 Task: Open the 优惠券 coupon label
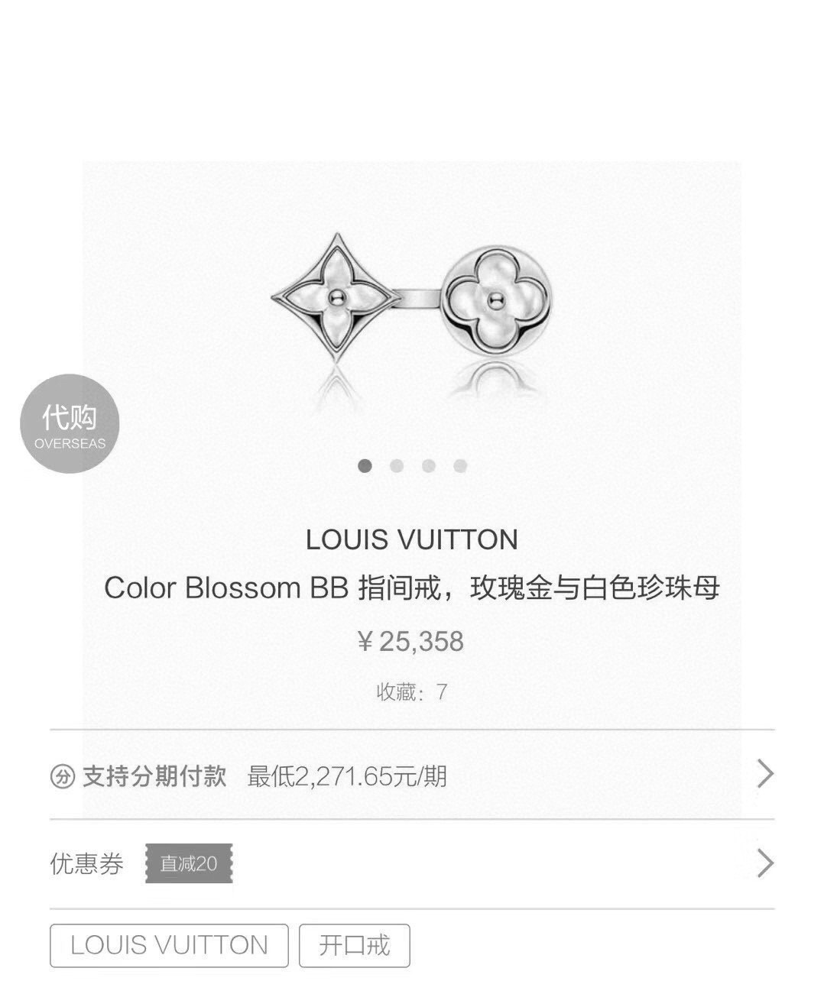pyautogui.click(x=86, y=864)
